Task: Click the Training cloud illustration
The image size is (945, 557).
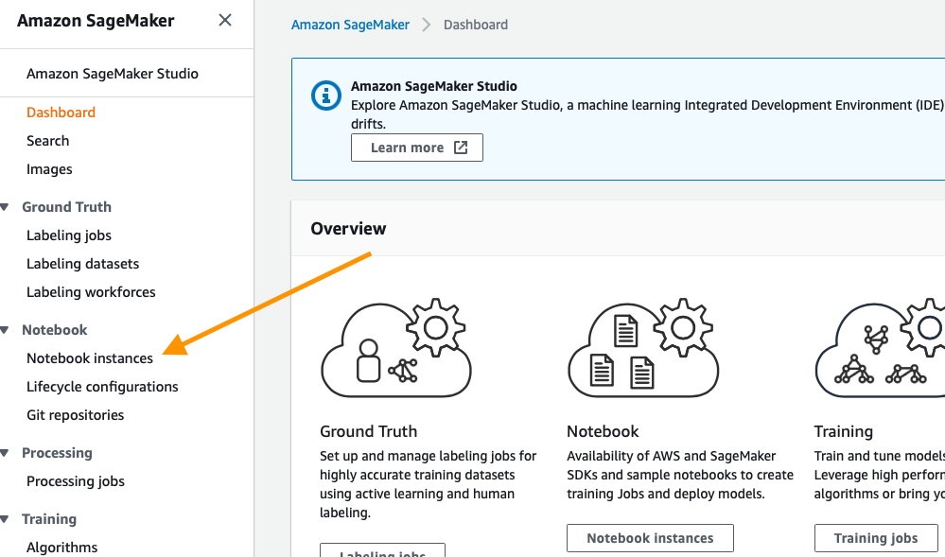Action: [881, 348]
